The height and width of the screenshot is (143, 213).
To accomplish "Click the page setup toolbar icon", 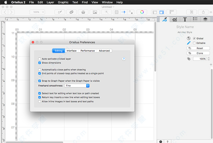I will coord(192,12).
